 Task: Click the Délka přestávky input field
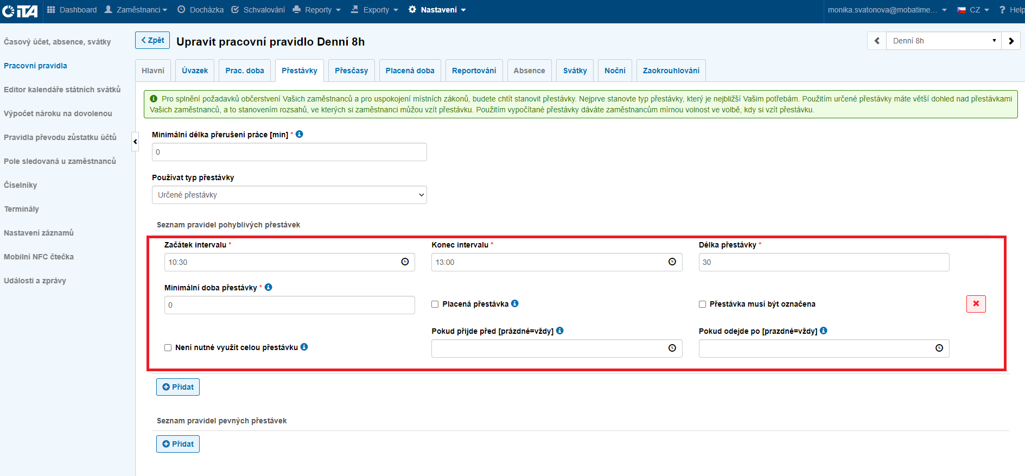click(x=824, y=262)
